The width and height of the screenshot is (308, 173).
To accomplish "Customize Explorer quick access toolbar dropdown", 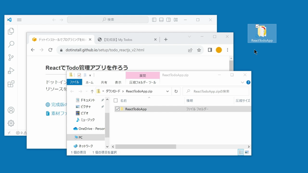I will [x=90, y=75].
